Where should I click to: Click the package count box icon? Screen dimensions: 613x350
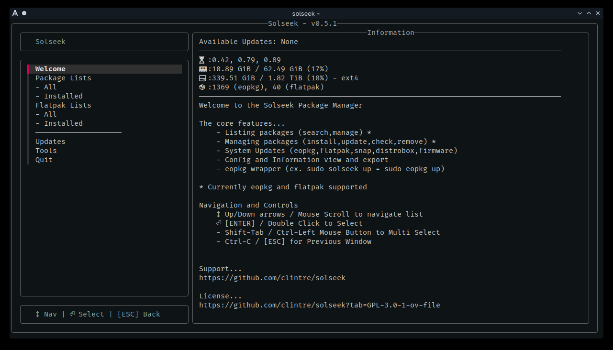(x=202, y=87)
